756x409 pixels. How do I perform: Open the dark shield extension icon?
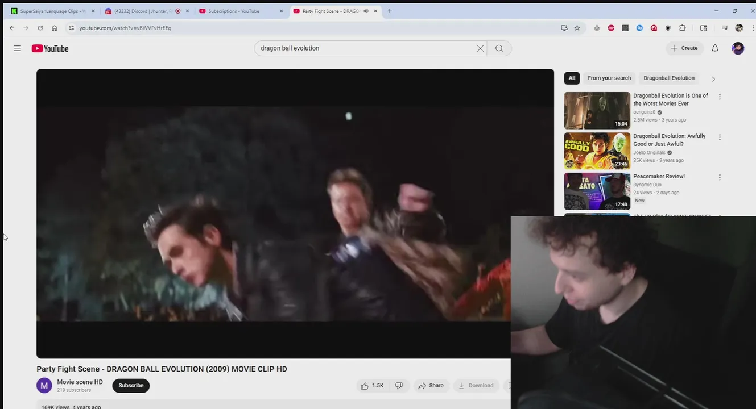pos(668,28)
